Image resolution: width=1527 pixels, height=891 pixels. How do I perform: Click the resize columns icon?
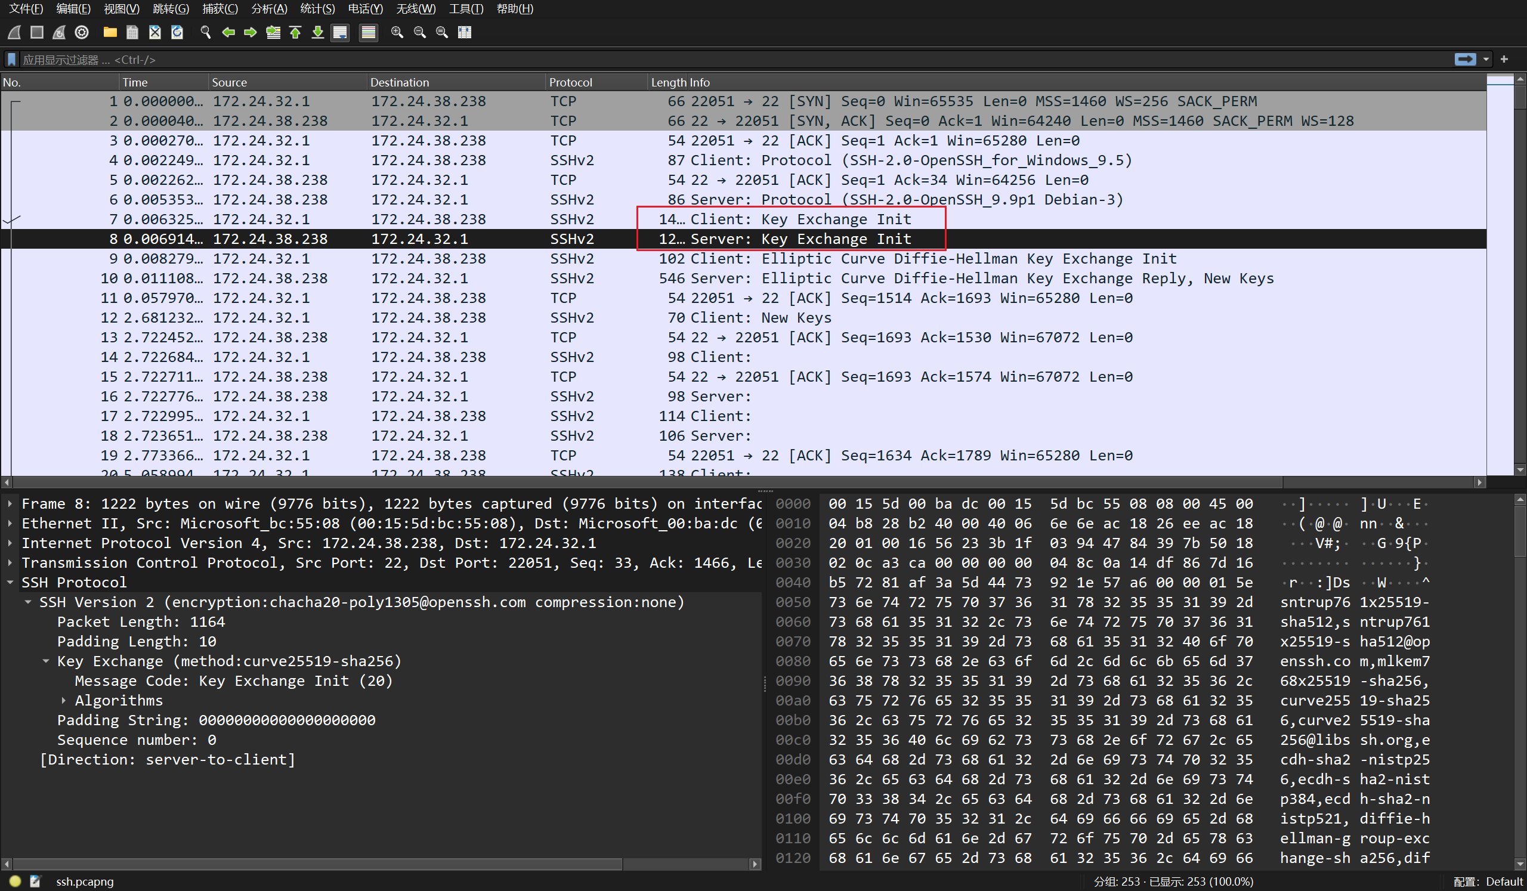click(465, 32)
